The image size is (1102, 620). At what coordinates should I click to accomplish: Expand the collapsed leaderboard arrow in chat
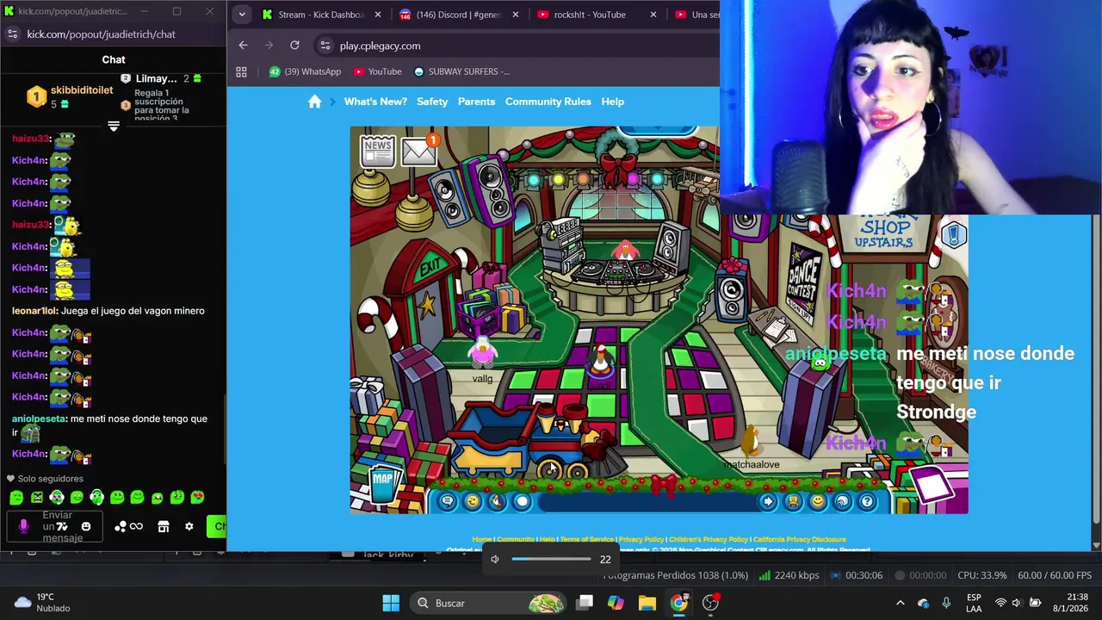coord(113,127)
